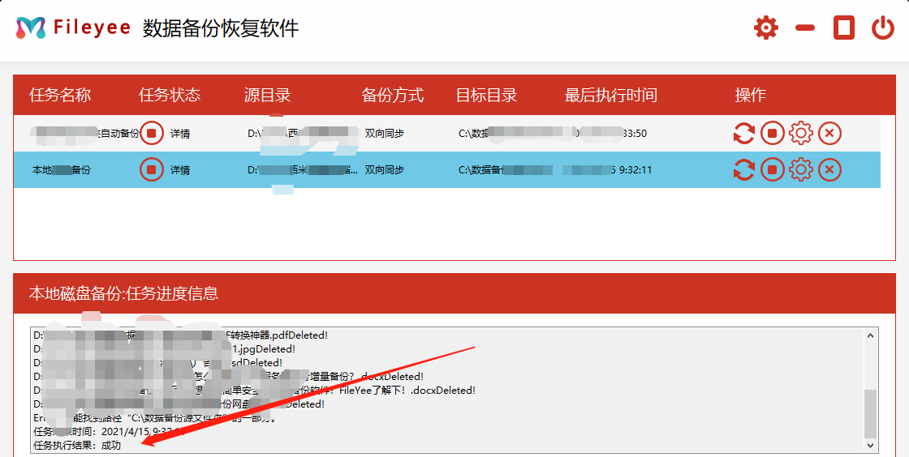The image size is (909, 457).
Task: Click the power exit icon
Action: (883, 28)
